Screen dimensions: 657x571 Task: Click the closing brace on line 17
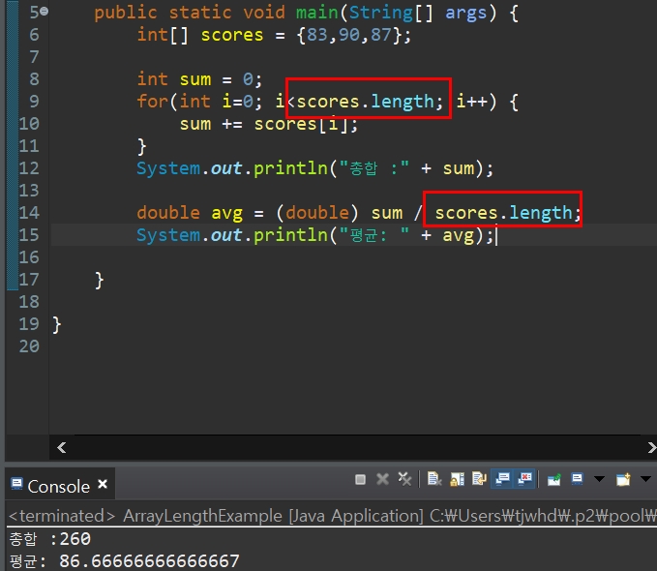click(100, 280)
